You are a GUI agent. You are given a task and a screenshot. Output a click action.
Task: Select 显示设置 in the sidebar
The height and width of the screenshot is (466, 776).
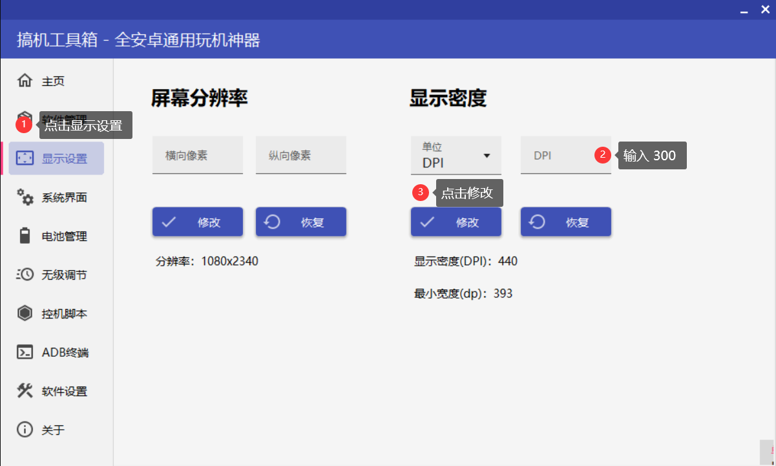point(56,158)
